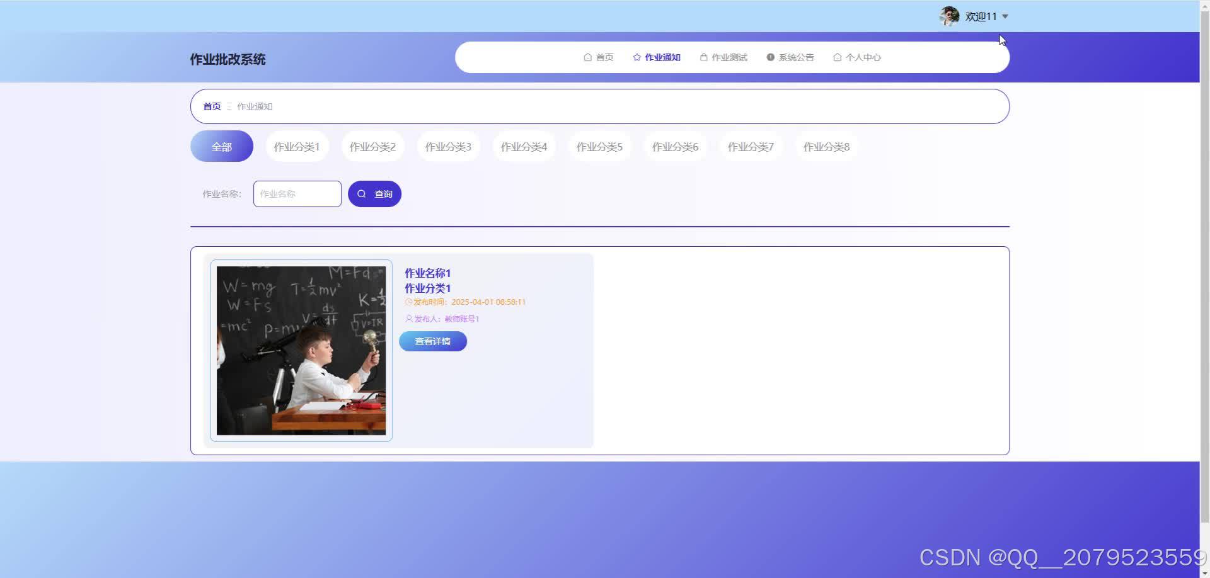
Task: Filter by 作业分类5
Action: click(x=599, y=146)
